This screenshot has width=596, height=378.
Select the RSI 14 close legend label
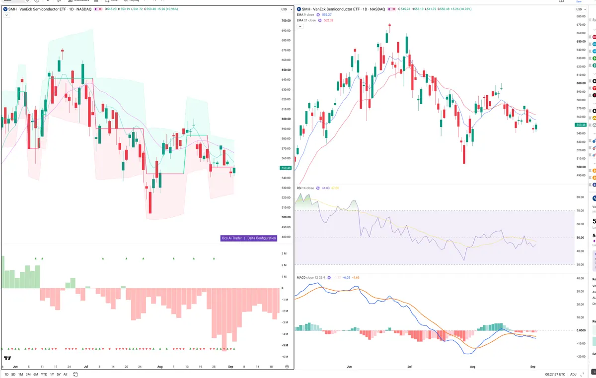(x=305, y=188)
